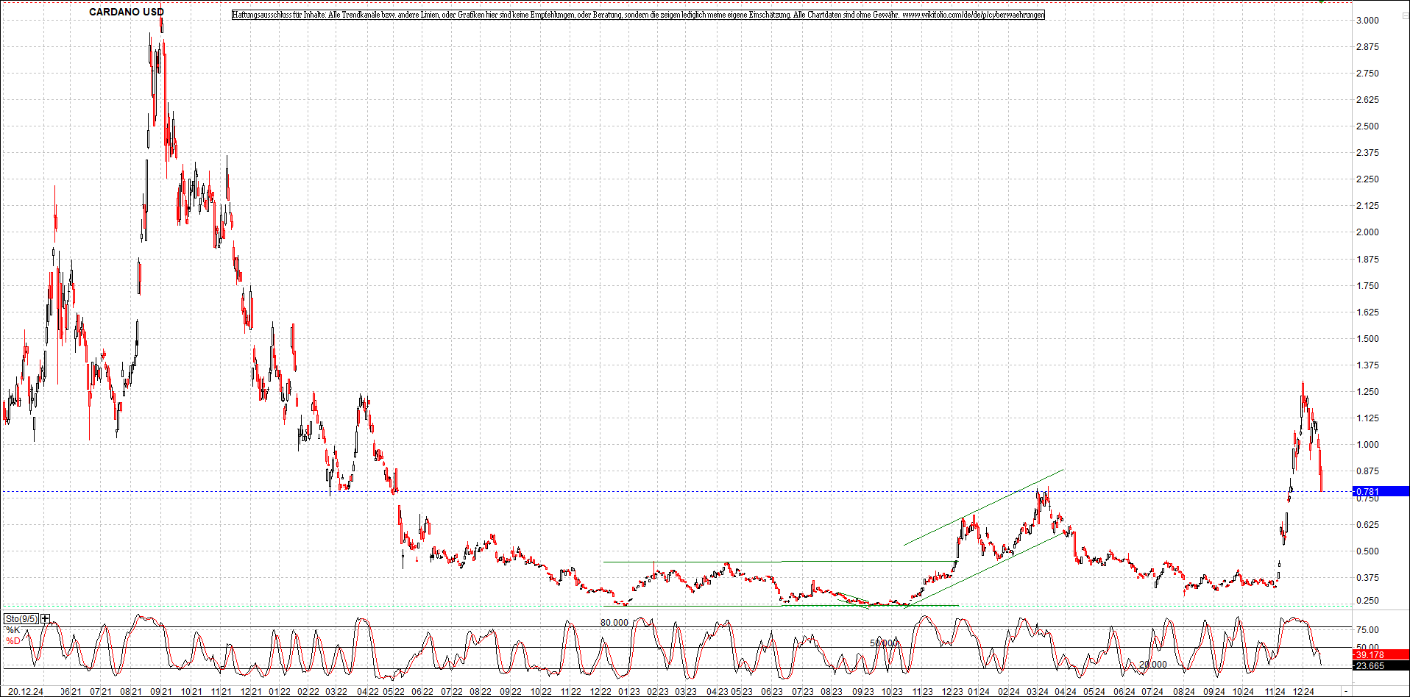Click the 1.750 price axis label
The height and width of the screenshot is (697, 1410).
[1367, 286]
